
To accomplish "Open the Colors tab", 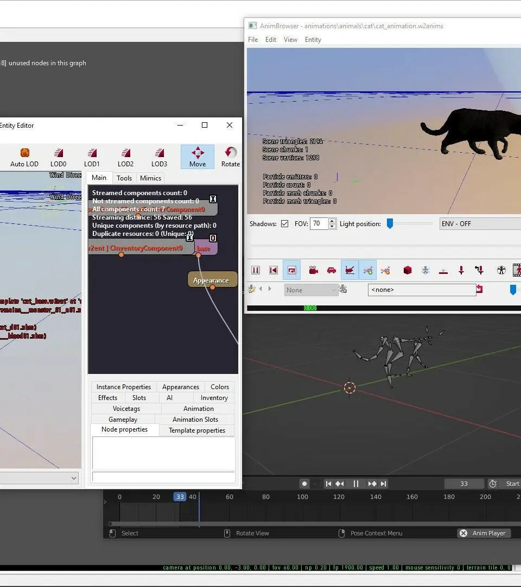I will click(220, 387).
